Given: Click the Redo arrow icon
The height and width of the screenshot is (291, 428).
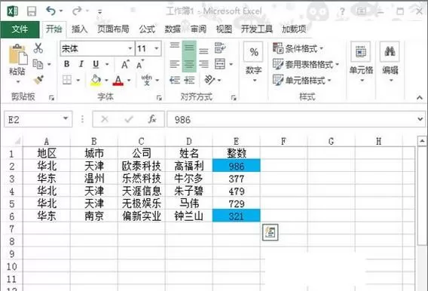Looking at the screenshot, I should click(x=77, y=11).
